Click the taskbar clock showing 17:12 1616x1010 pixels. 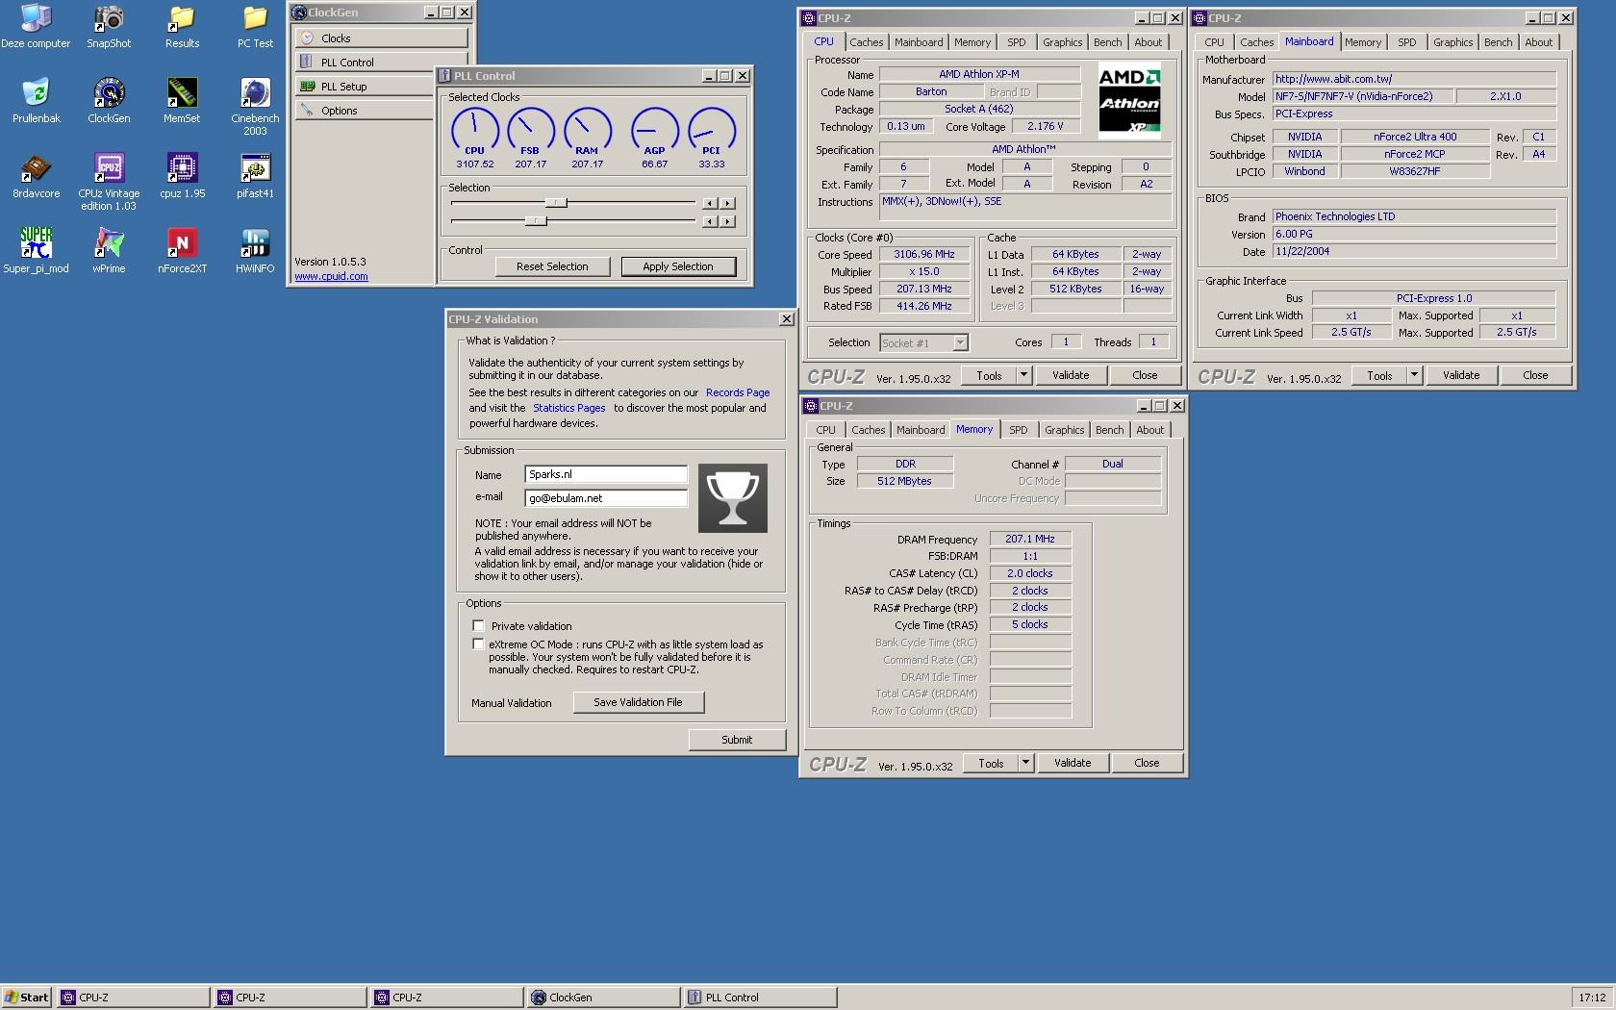coord(1592,997)
